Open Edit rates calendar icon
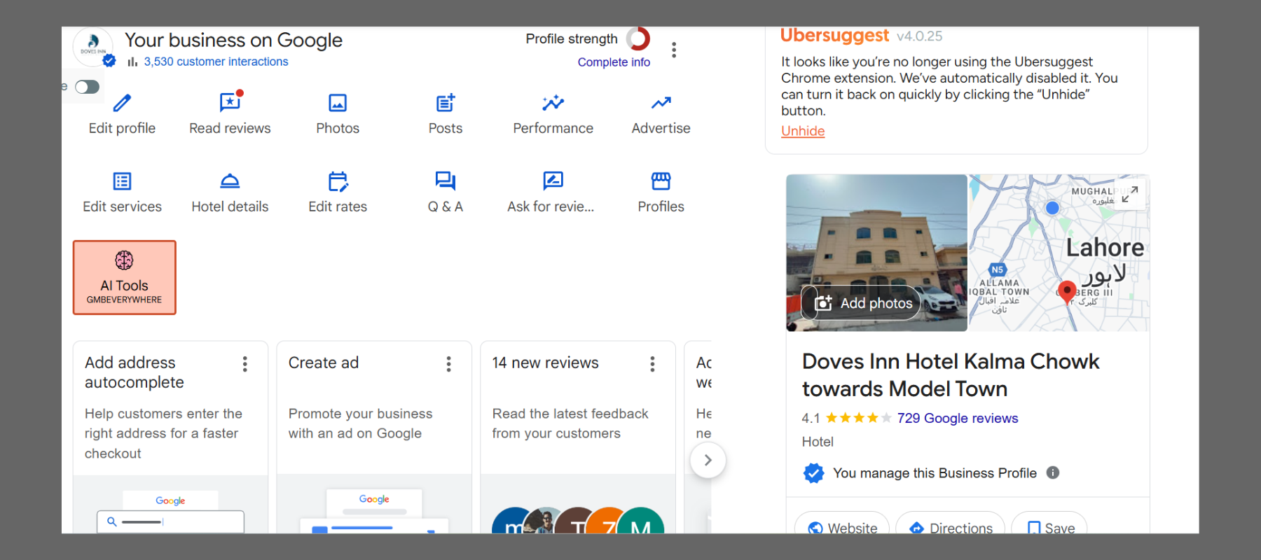1261x560 pixels. [338, 182]
